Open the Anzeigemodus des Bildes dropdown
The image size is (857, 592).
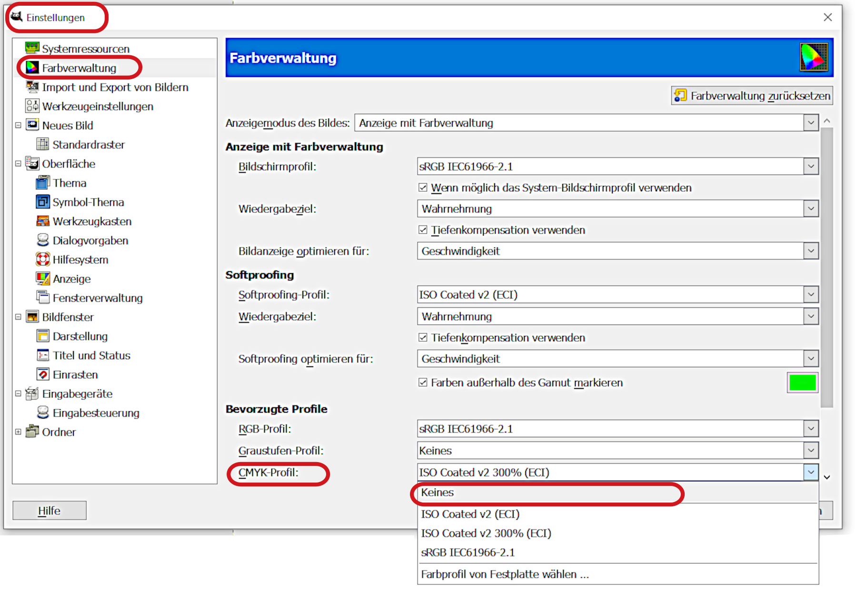pyautogui.click(x=810, y=123)
